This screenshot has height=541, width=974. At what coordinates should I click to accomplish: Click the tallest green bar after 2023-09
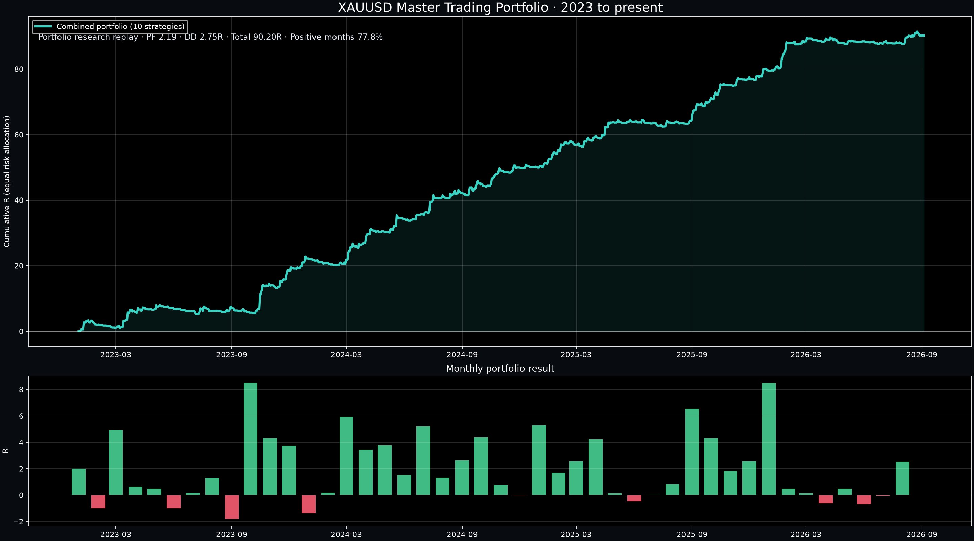(250, 439)
